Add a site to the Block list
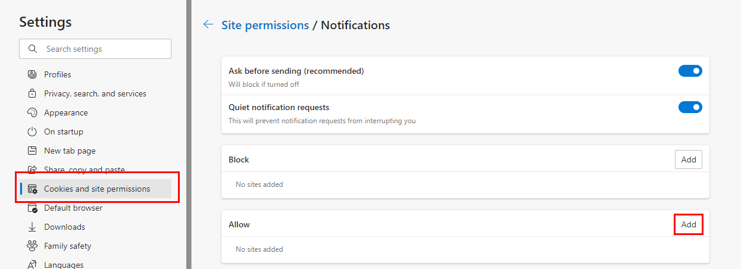The width and height of the screenshot is (741, 269). (x=689, y=159)
